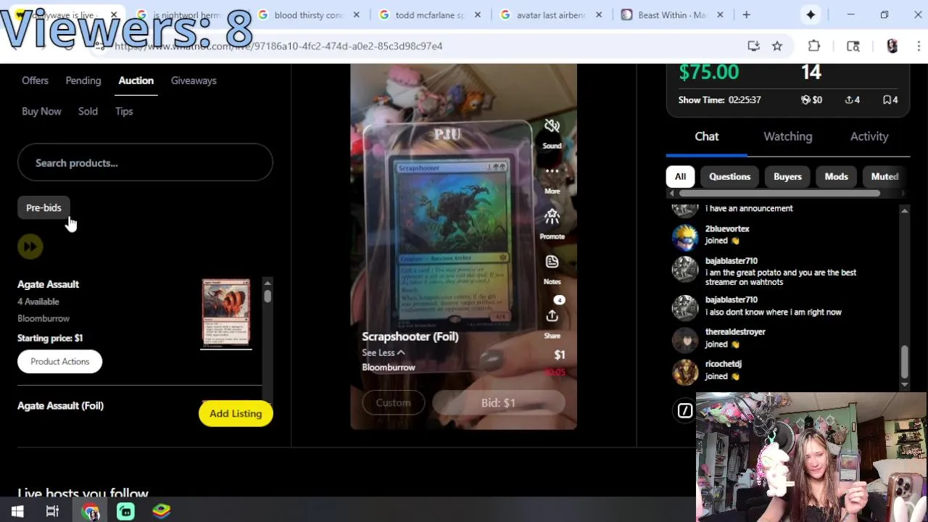Click the chat filter horizontal scrollbar
The height and width of the screenshot is (522, 928).
779,193
